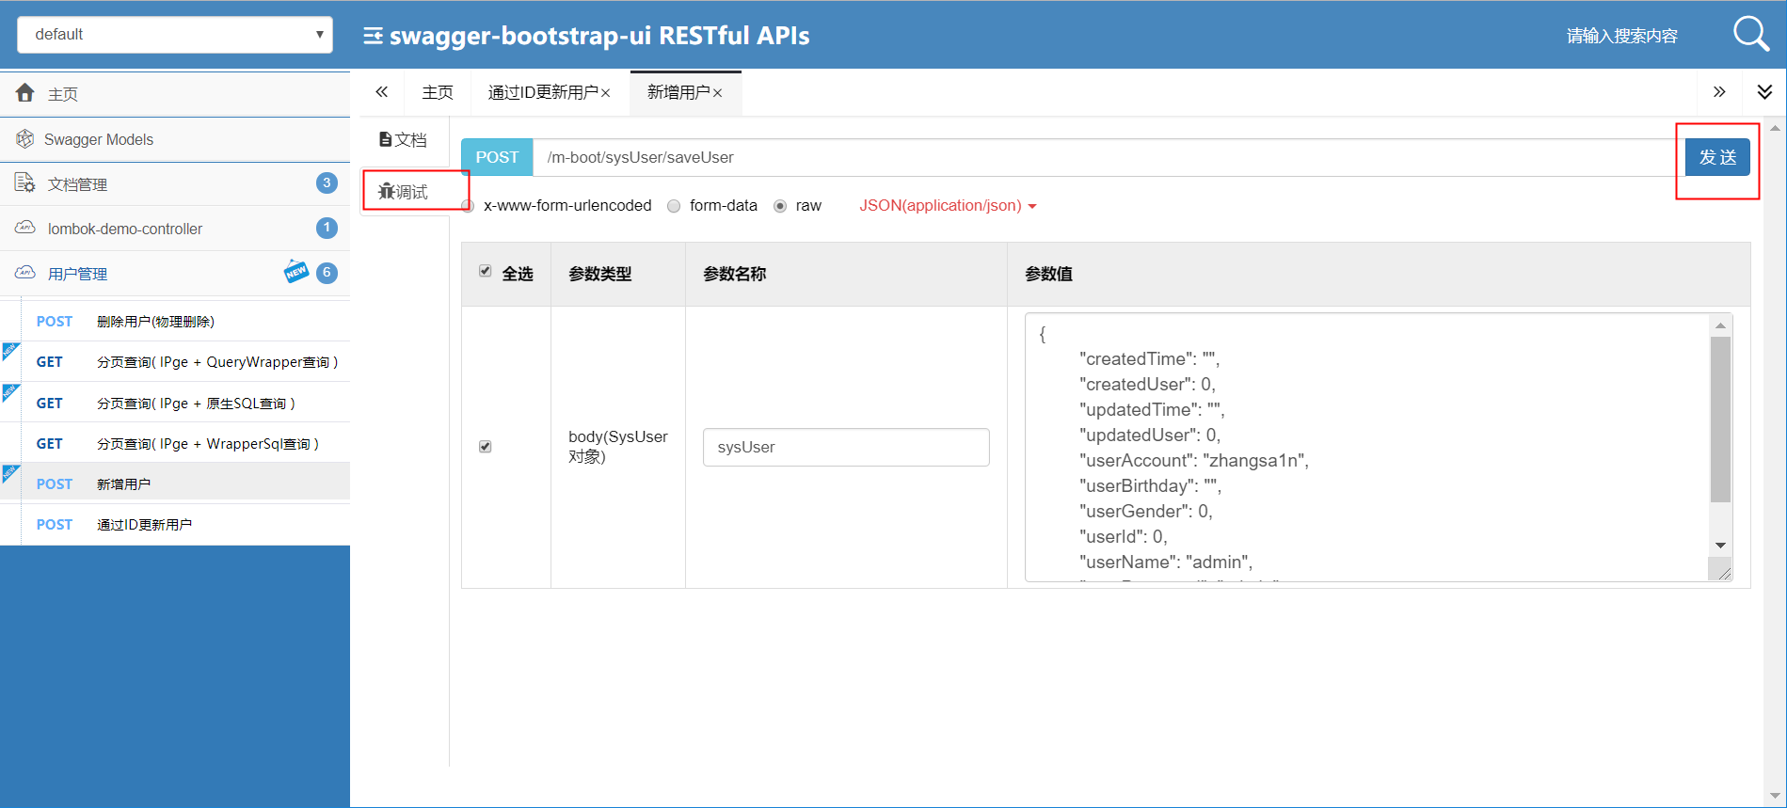Toggle the sidebar menu hamburger icon
The image size is (1787, 808).
[373, 36]
